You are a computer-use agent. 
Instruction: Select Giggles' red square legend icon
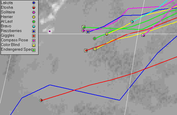pyautogui.click(x=34, y=36)
